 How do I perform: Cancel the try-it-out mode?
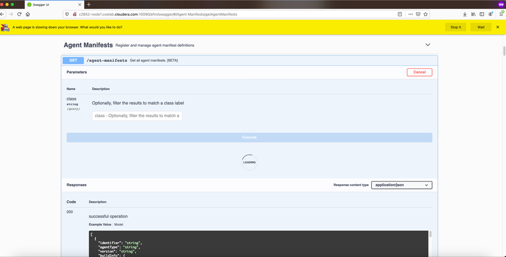click(419, 72)
